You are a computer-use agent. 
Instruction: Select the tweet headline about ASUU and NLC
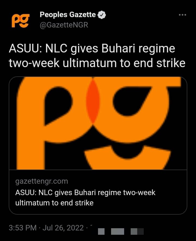point(97,56)
